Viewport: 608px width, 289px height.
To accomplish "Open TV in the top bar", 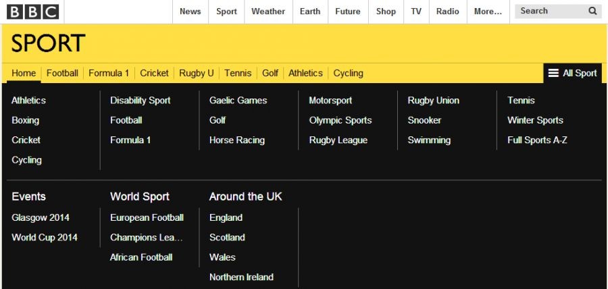I will click(416, 11).
